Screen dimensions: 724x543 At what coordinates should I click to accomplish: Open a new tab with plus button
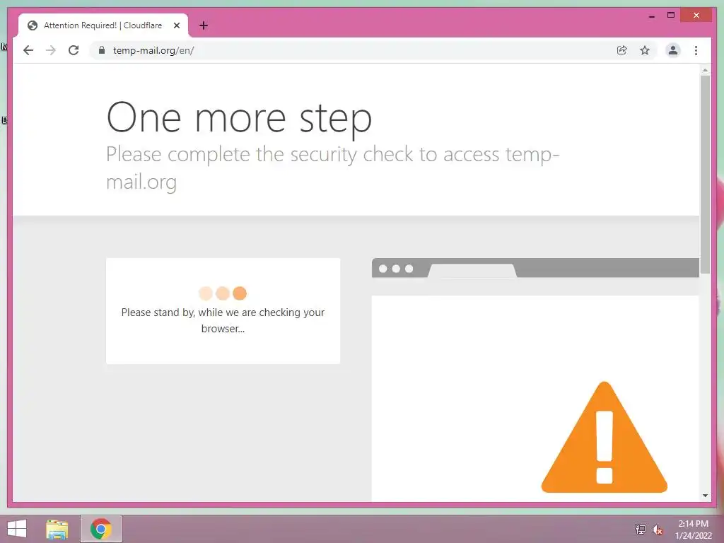pos(203,25)
